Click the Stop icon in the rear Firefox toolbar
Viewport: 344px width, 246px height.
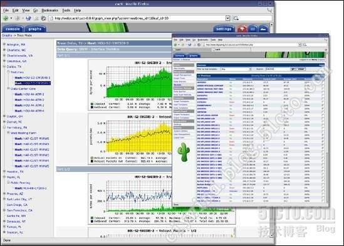(x=36, y=18)
